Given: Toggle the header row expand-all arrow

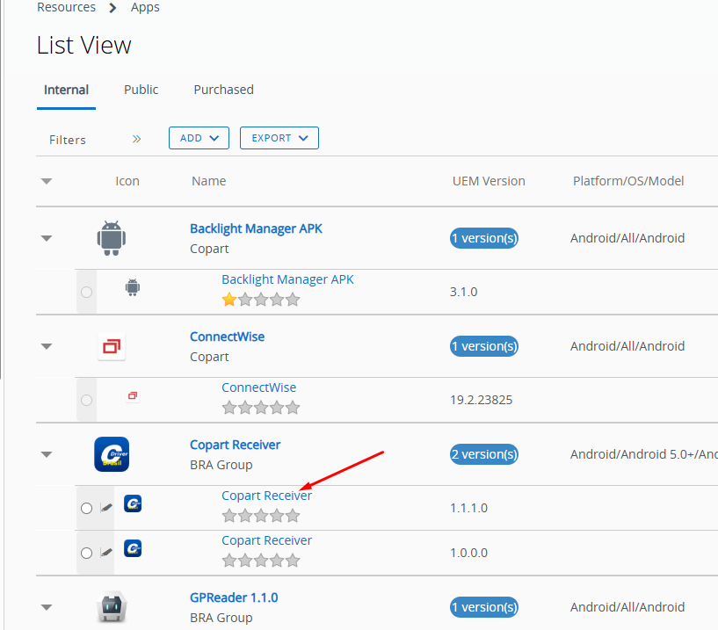Looking at the screenshot, I should point(47,181).
